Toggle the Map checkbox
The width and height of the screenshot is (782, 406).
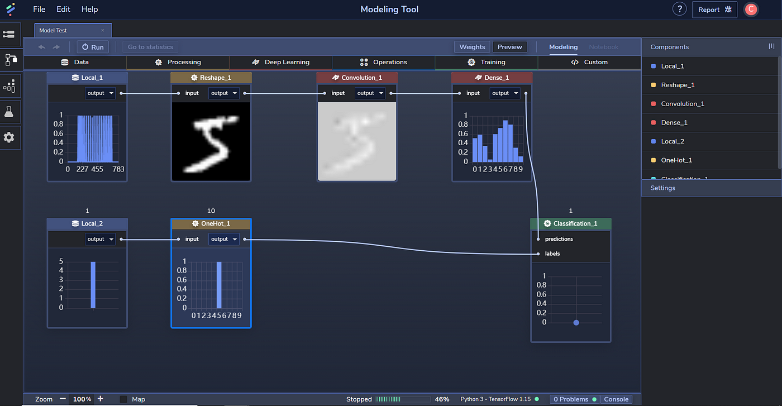(123, 399)
